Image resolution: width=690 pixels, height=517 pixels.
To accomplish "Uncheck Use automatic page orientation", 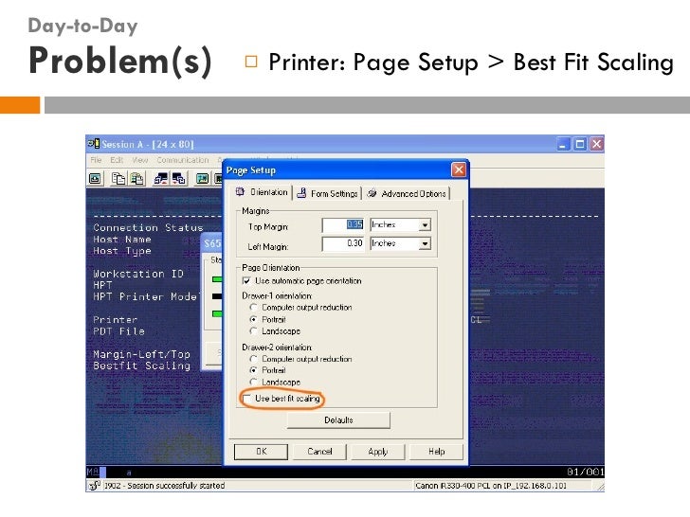I will click(246, 280).
